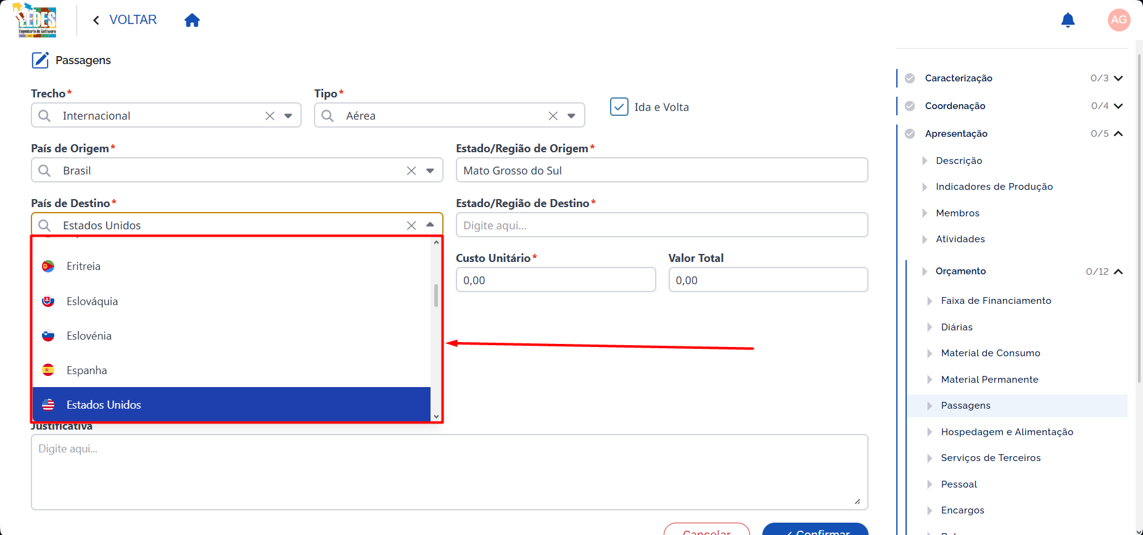The image size is (1143, 535).
Task: Click the search icon in País de Origem
Action: pyautogui.click(x=44, y=171)
